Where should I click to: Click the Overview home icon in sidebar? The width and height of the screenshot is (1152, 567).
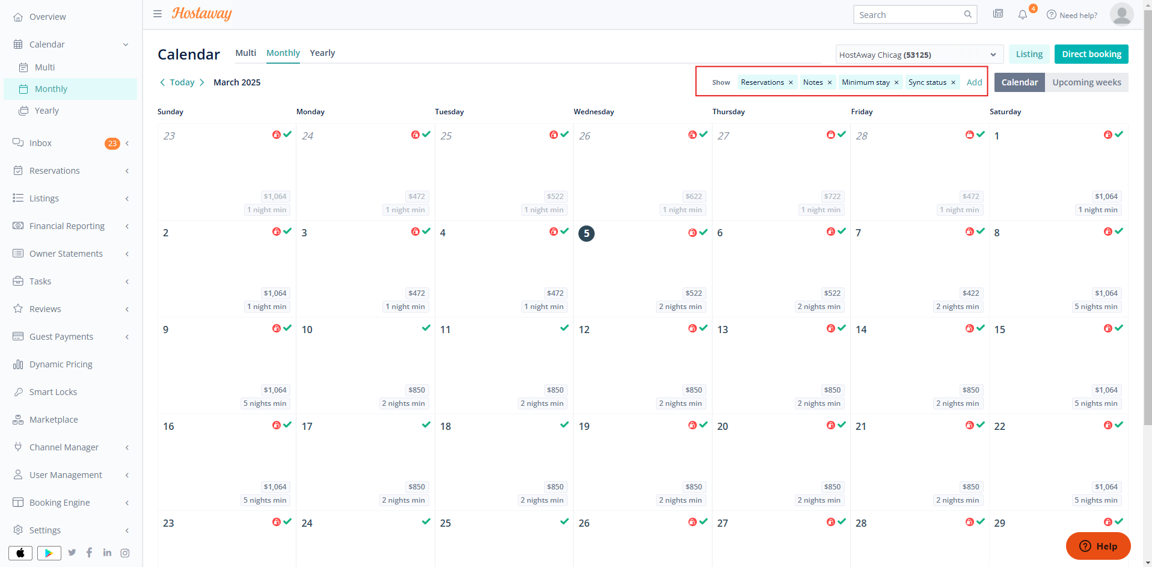[18, 17]
